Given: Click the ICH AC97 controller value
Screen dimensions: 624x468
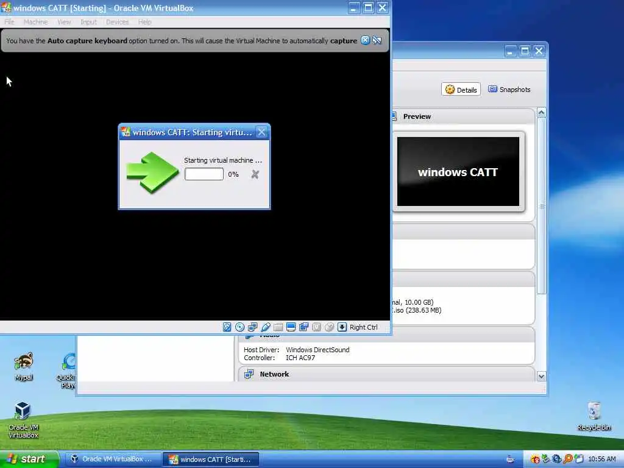Looking at the screenshot, I should [x=300, y=358].
